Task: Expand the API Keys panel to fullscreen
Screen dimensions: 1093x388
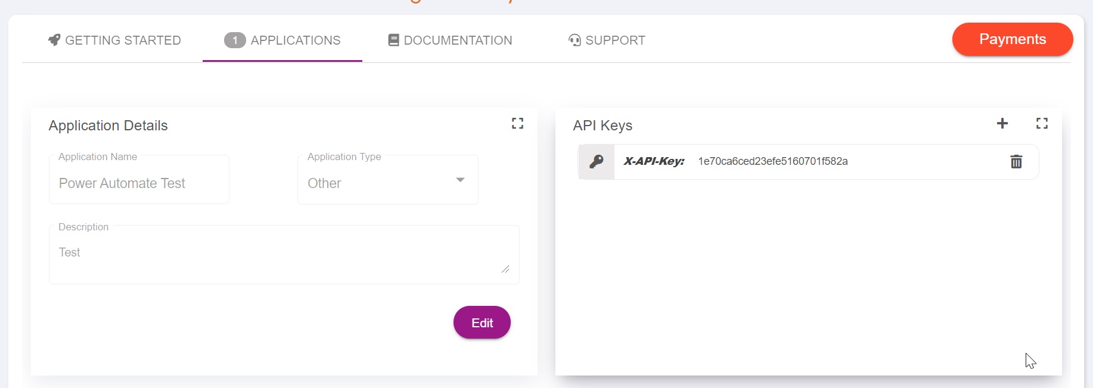Action: pyautogui.click(x=1042, y=124)
